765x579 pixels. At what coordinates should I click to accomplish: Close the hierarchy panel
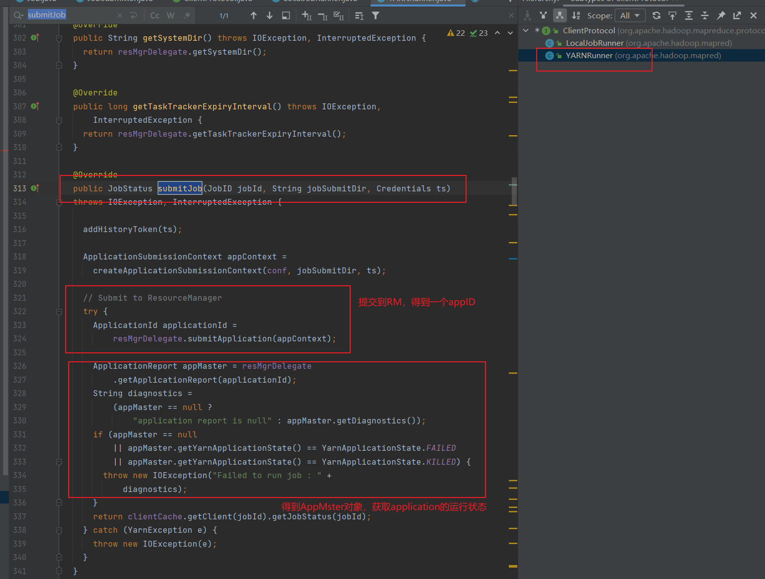coord(754,15)
